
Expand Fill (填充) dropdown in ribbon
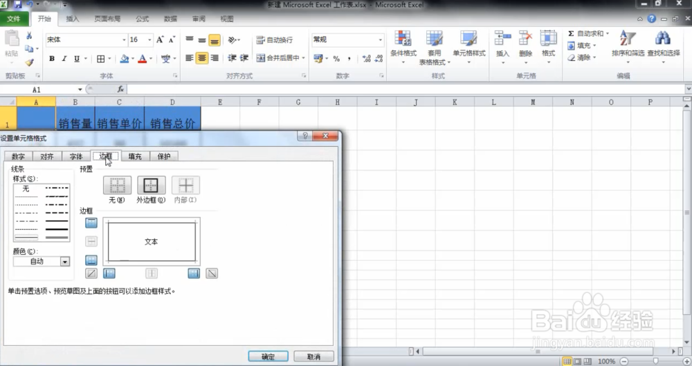(x=594, y=46)
